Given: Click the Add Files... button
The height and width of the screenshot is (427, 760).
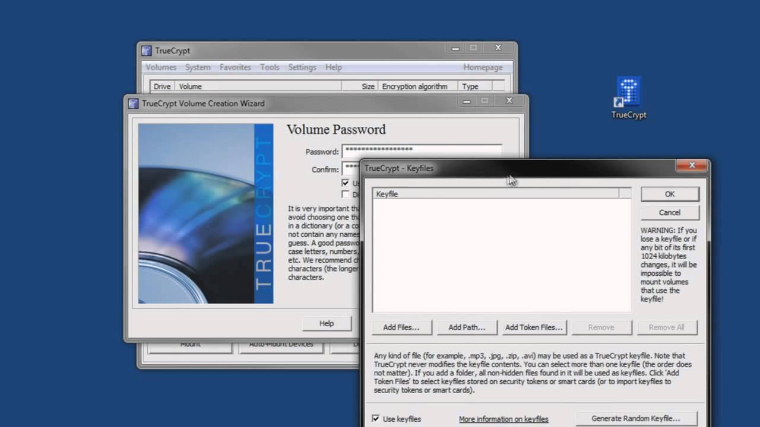Looking at the screenshot, I should [x=401, y=327].
